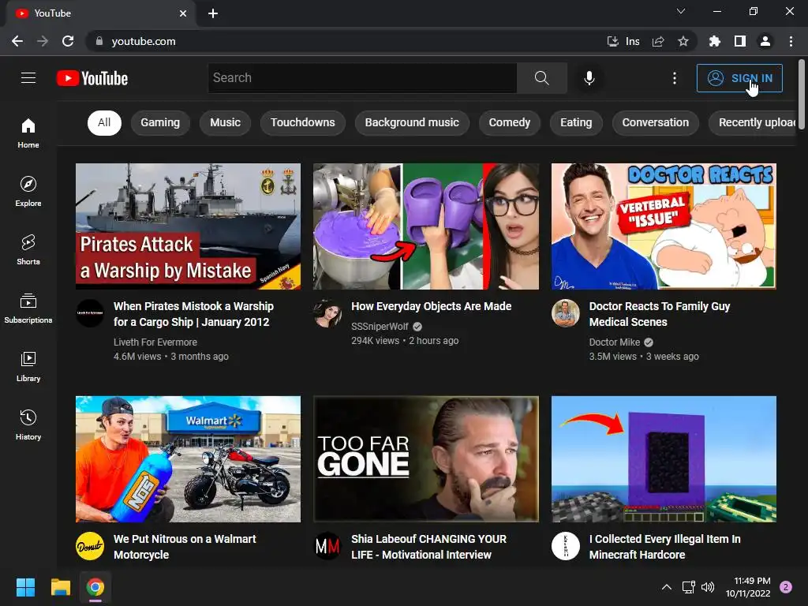Open the MM channel avatar
Viewport: 808px width, 606px height.
(x=327, y=546)
